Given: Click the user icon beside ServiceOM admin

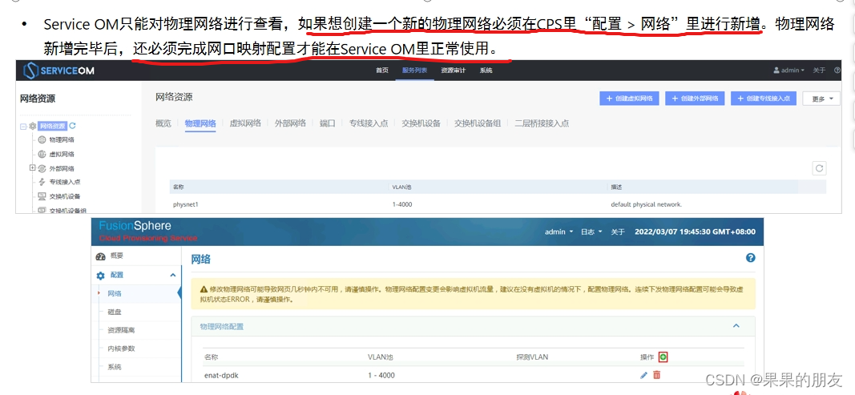Looking at the screenshot, I should 776,71.
